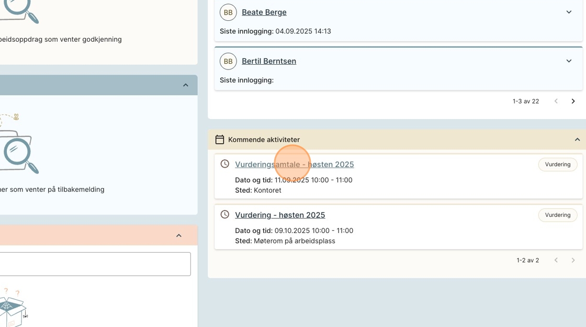
Task: Collapse the Kommende aktiviteter panel
Action: [x=577, y=139]
